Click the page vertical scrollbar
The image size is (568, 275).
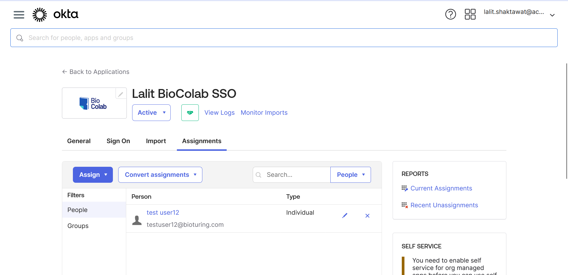(567, 121)
